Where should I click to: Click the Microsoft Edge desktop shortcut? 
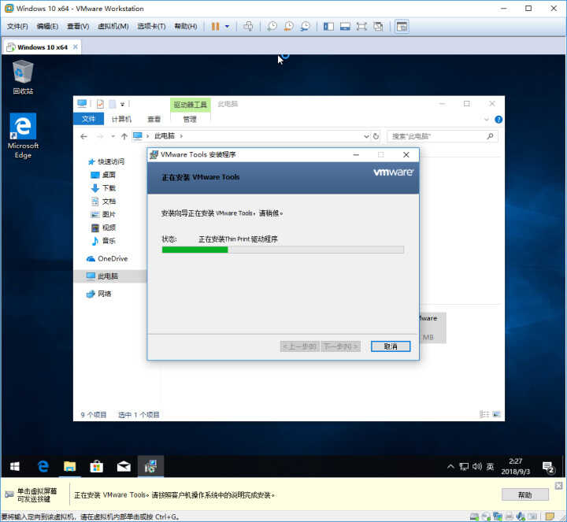[x=23, y=136]
